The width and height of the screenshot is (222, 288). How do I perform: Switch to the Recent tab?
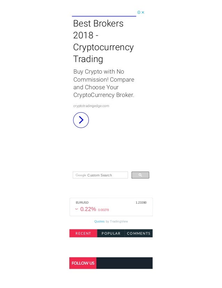click(83, 233)
